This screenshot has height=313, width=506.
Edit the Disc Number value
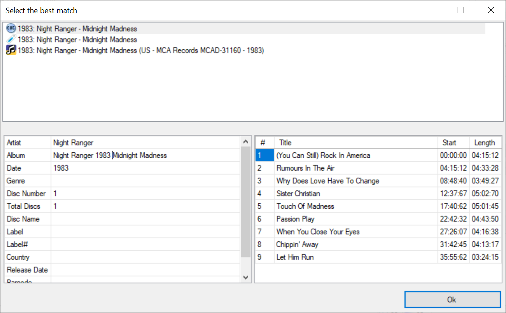(x=145, y=193)
